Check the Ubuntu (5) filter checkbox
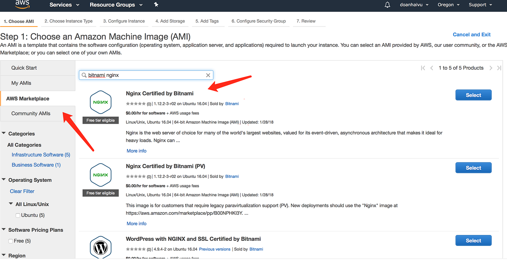 coord(18,215)
